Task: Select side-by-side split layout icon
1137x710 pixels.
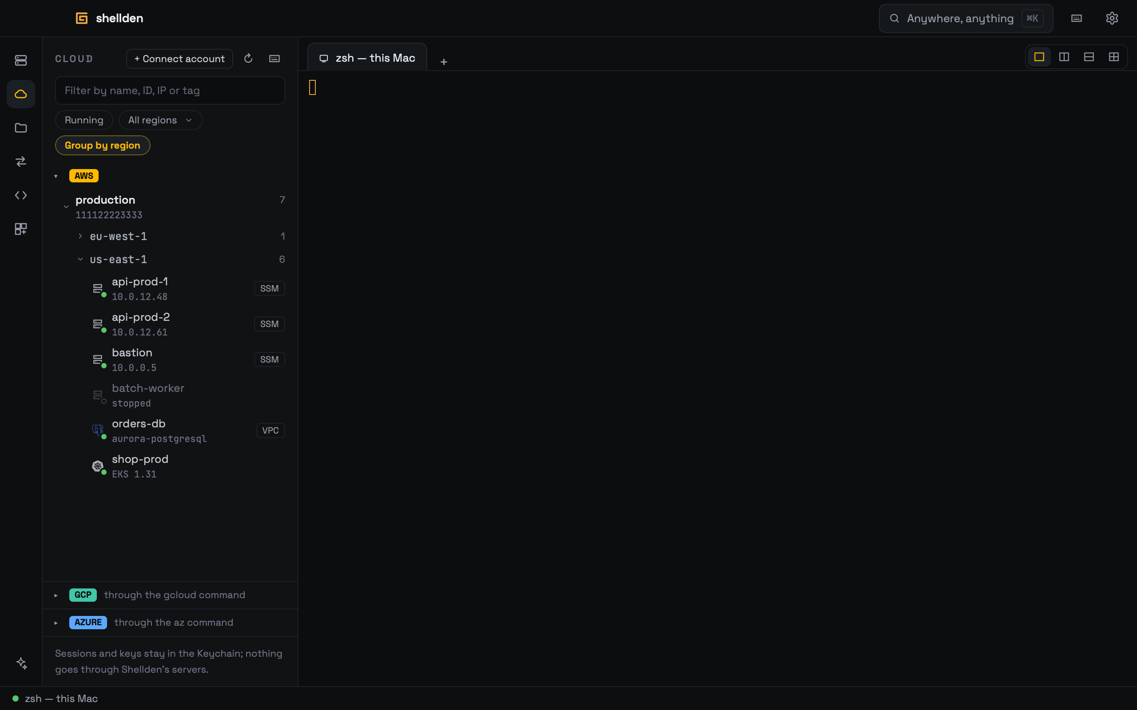Action: [x=1064, y=57]
